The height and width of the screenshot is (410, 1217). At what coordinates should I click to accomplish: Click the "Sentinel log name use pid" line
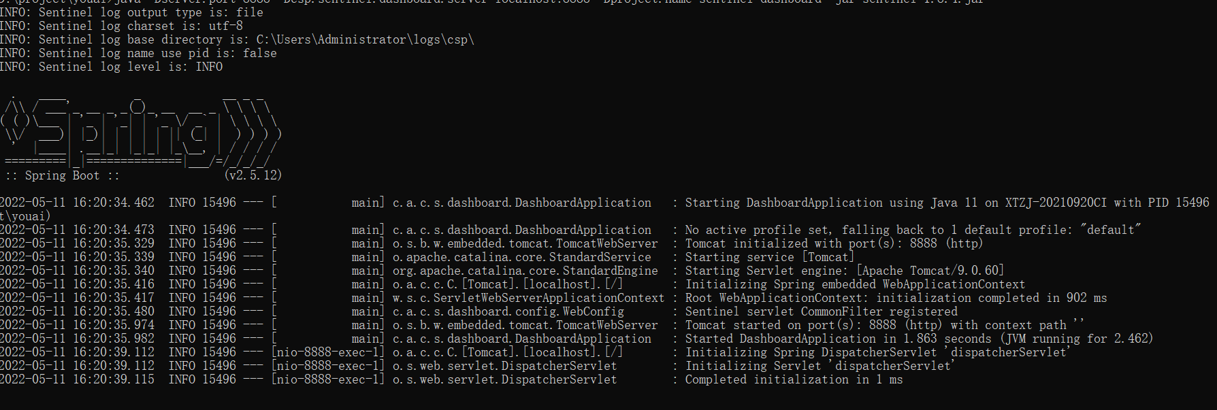point(138,53)
